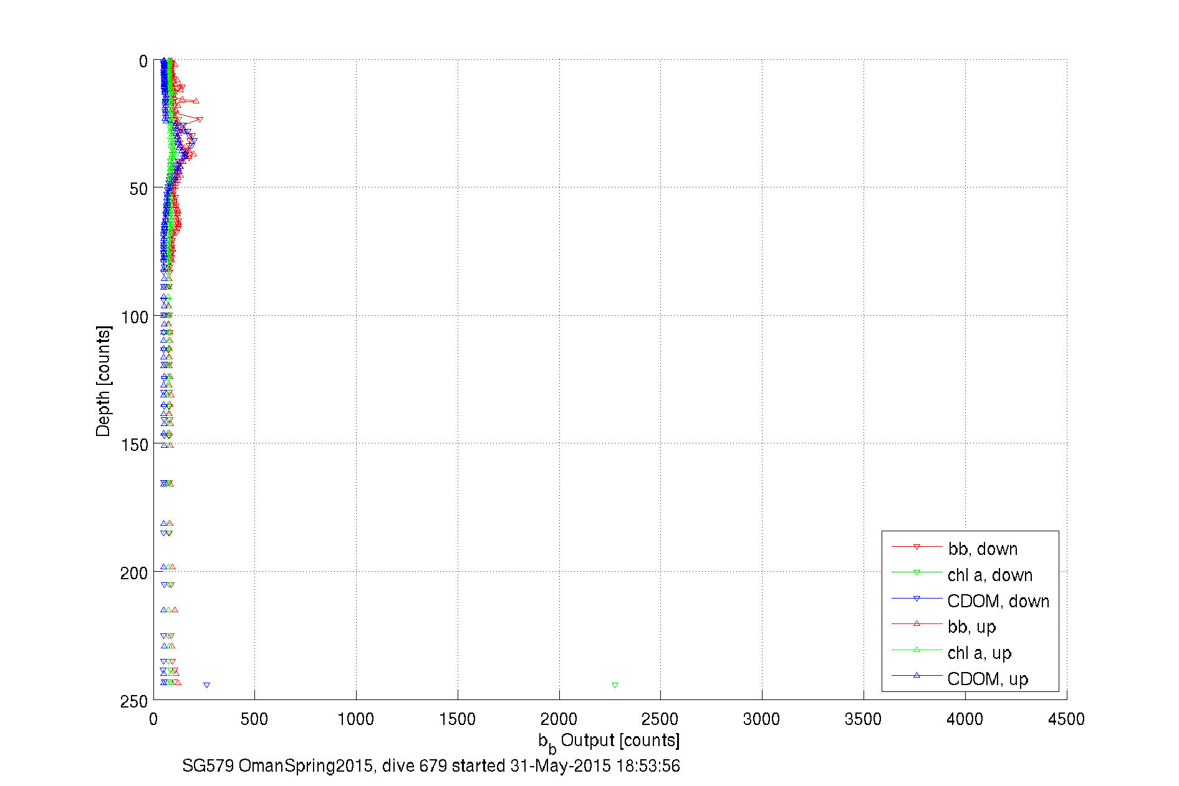Click x-axis tick label 4000
The image size is (1179, 786).
tap(965, 719)
